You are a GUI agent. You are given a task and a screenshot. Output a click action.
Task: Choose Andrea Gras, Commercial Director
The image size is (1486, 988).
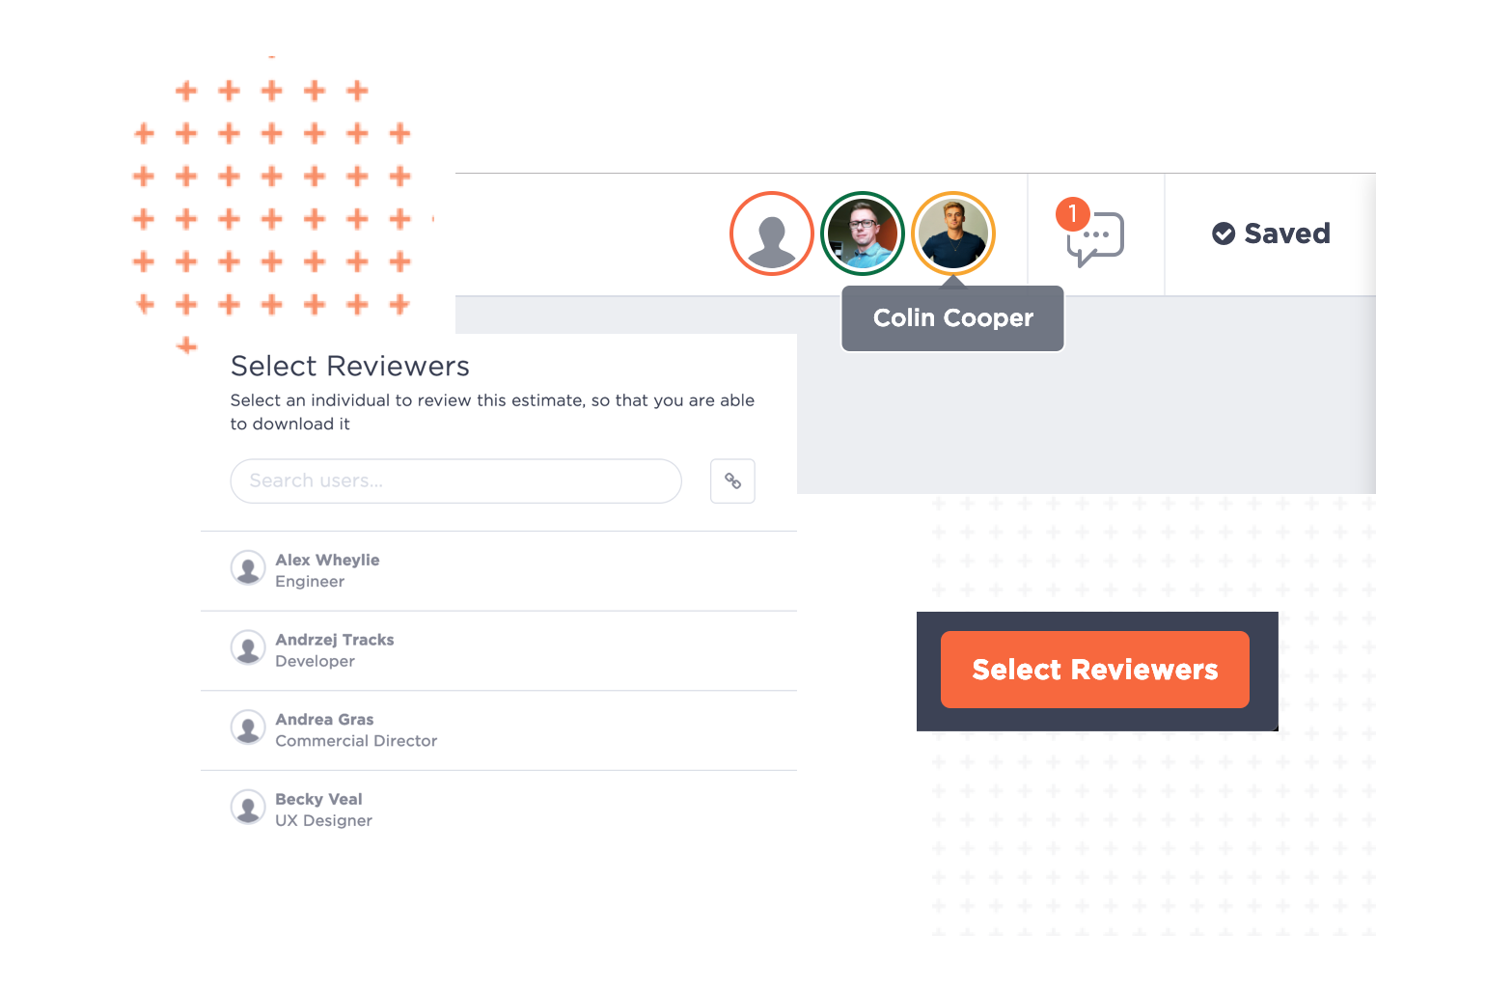pos(499,730)
